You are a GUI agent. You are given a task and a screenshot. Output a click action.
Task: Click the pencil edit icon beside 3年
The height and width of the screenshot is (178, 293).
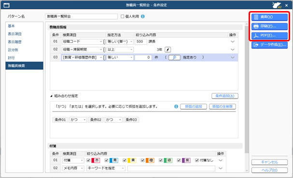pyautogui.click(x=168, y=50)
